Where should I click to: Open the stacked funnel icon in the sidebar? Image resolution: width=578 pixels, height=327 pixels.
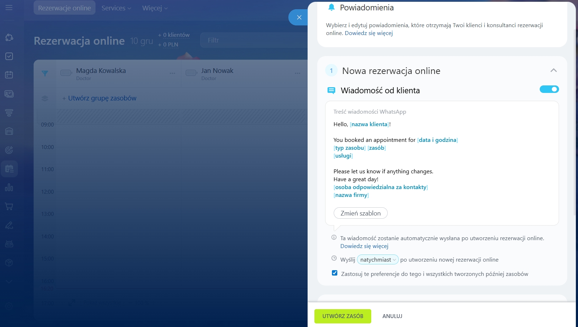click(9, 113)
